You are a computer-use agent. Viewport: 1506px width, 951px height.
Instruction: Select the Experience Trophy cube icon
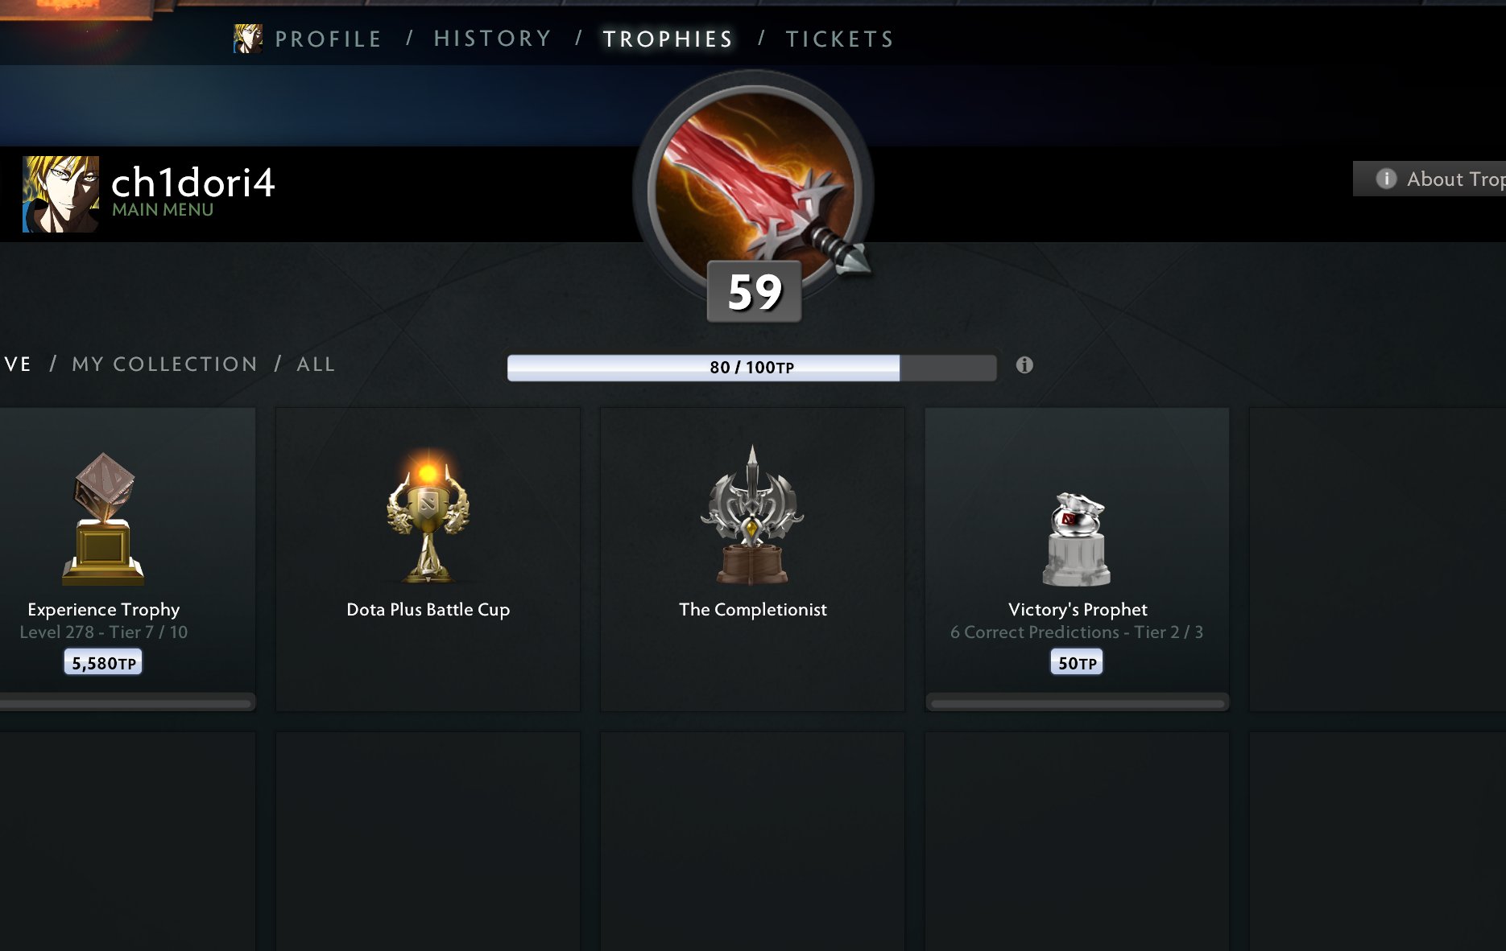click(x=104, y=519)
